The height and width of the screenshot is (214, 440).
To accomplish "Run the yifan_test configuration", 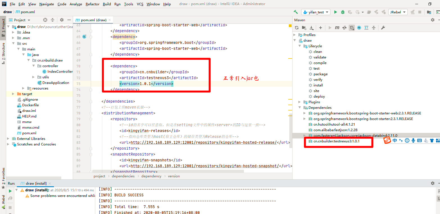I will pyautogui.click(x=335, y=12).
